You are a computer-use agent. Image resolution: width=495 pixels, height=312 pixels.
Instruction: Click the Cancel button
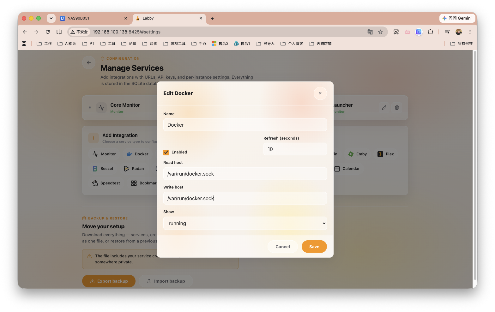283,247
